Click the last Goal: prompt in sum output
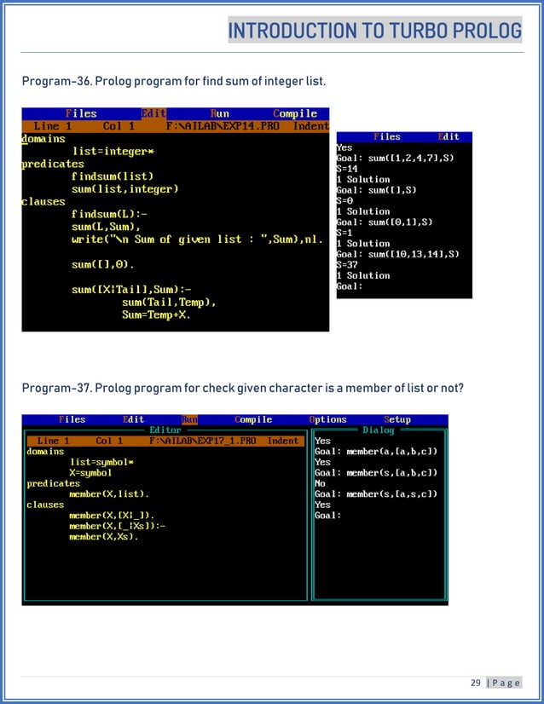 350,286
